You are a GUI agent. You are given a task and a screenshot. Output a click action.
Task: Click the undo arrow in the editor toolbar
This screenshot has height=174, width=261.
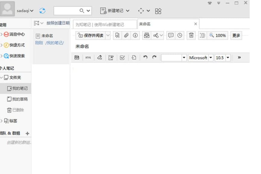(145, 57)
